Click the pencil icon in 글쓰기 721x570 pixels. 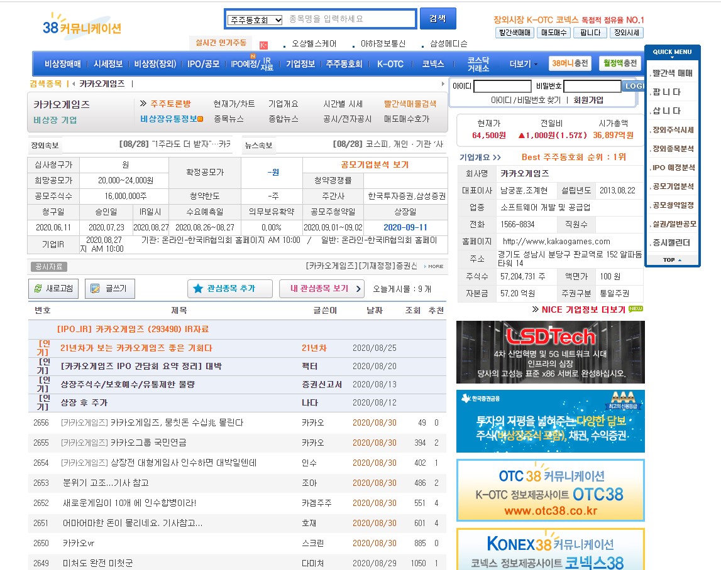pos(95,288)
